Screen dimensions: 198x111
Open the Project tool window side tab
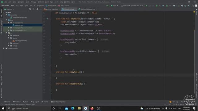[x=2, y=13]
